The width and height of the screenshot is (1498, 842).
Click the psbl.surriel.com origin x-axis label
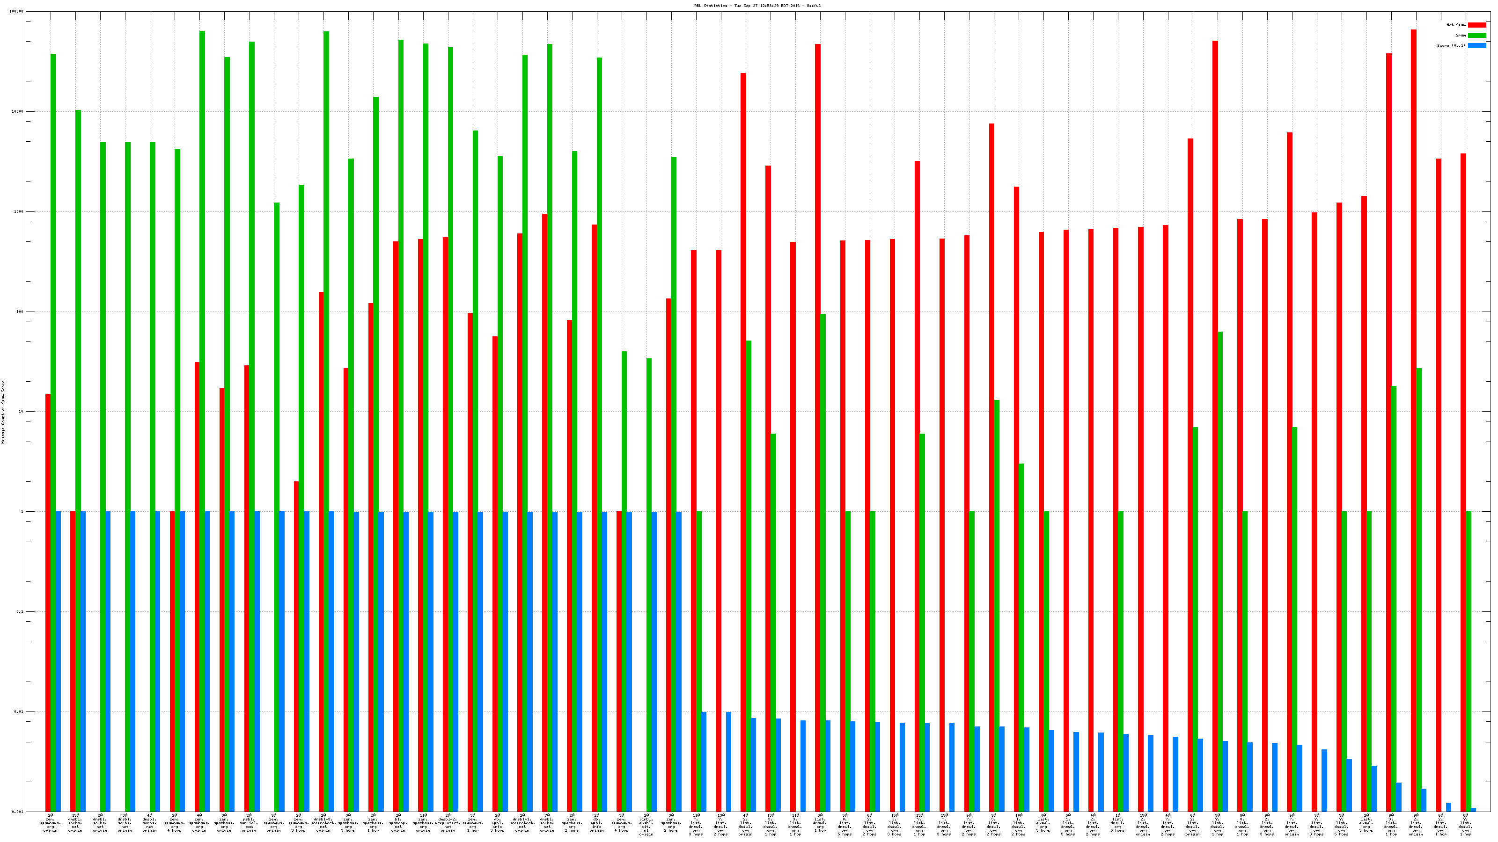pos(249,823)
